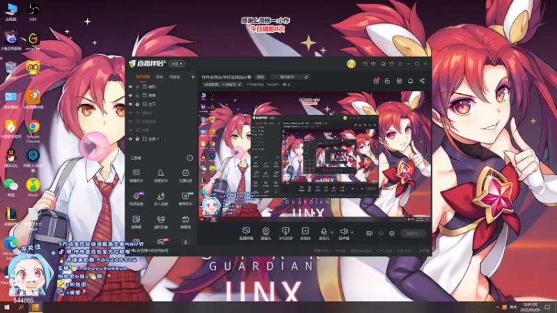Click the record video icon

(370, 233)
